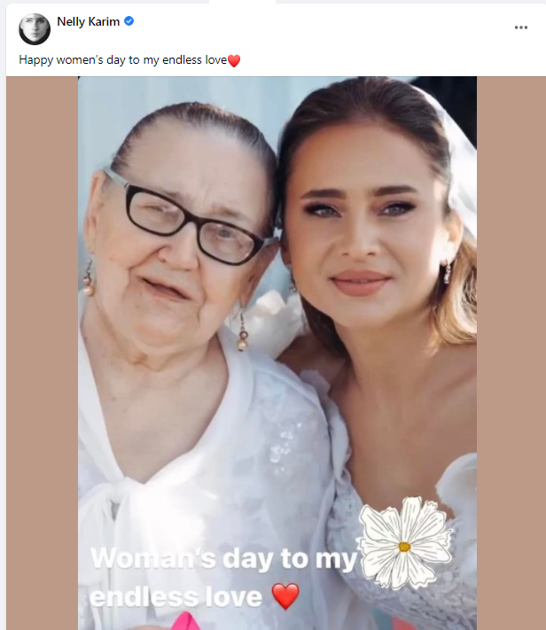Click the red heart emoji in post caption
Viewport: 546px width, 630px height.
[x=234, y=61]
